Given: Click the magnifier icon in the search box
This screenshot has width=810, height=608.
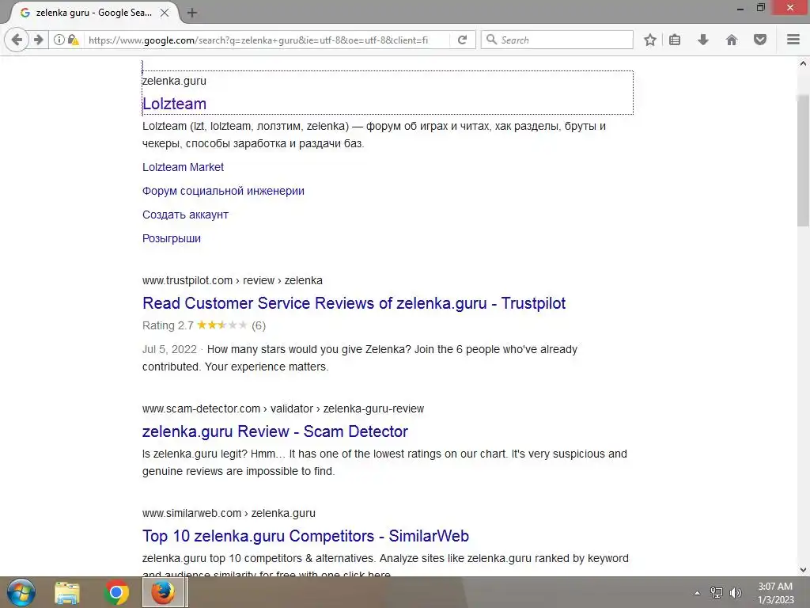Looking at the screenshot, I should [x=491, y=40].
